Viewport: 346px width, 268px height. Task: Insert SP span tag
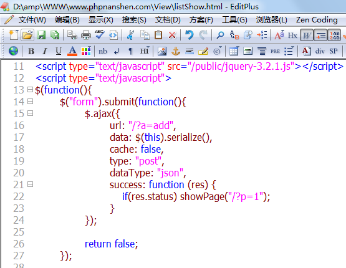coord(334,51)
